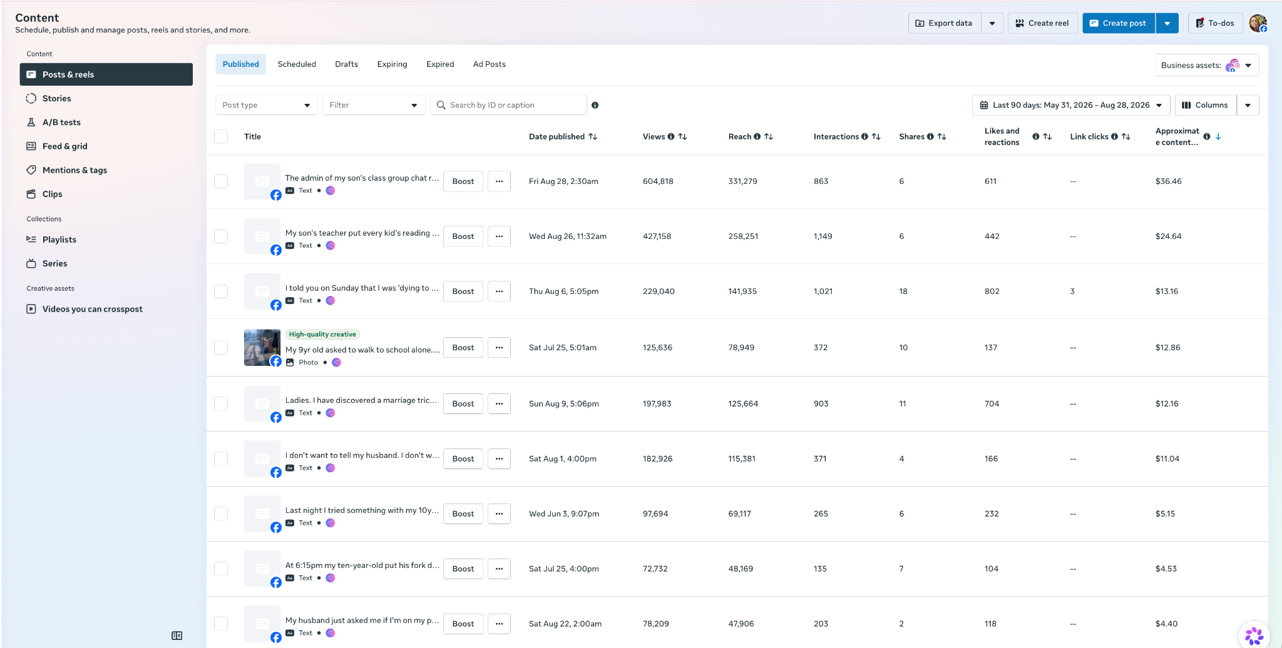The image size is (1282, 648).
Task: Open the Post type dropdown
Action: tap(267, 105)
